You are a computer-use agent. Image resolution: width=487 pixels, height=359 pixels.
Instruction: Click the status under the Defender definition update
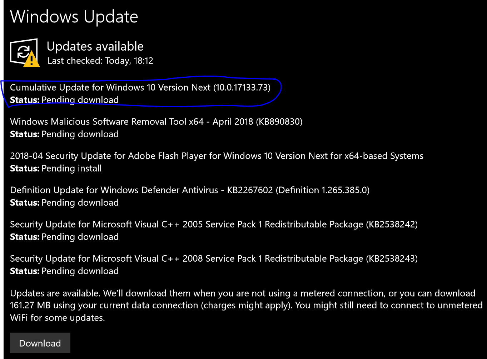(x=64, y=202)
